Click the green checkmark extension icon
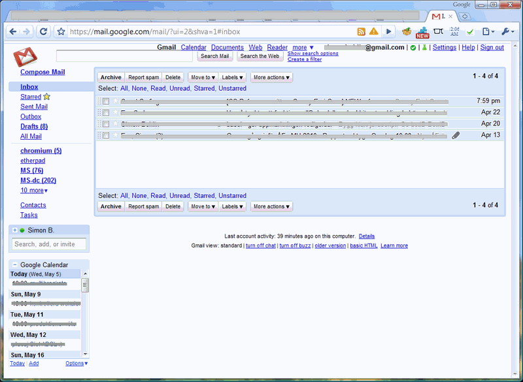The width and height of the screenshot is (523, 382). pyautogui.click(x=470, y=31)
